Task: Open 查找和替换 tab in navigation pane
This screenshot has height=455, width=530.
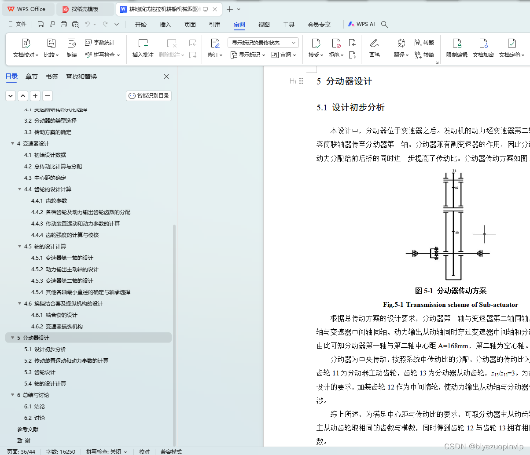Action: [x=81, y=76]
